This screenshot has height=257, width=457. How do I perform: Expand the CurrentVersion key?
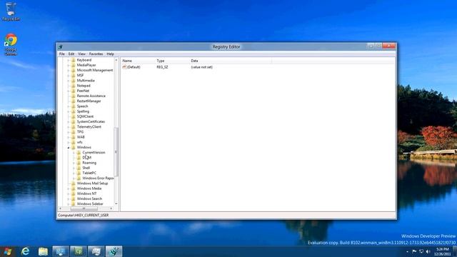(74, 152)
